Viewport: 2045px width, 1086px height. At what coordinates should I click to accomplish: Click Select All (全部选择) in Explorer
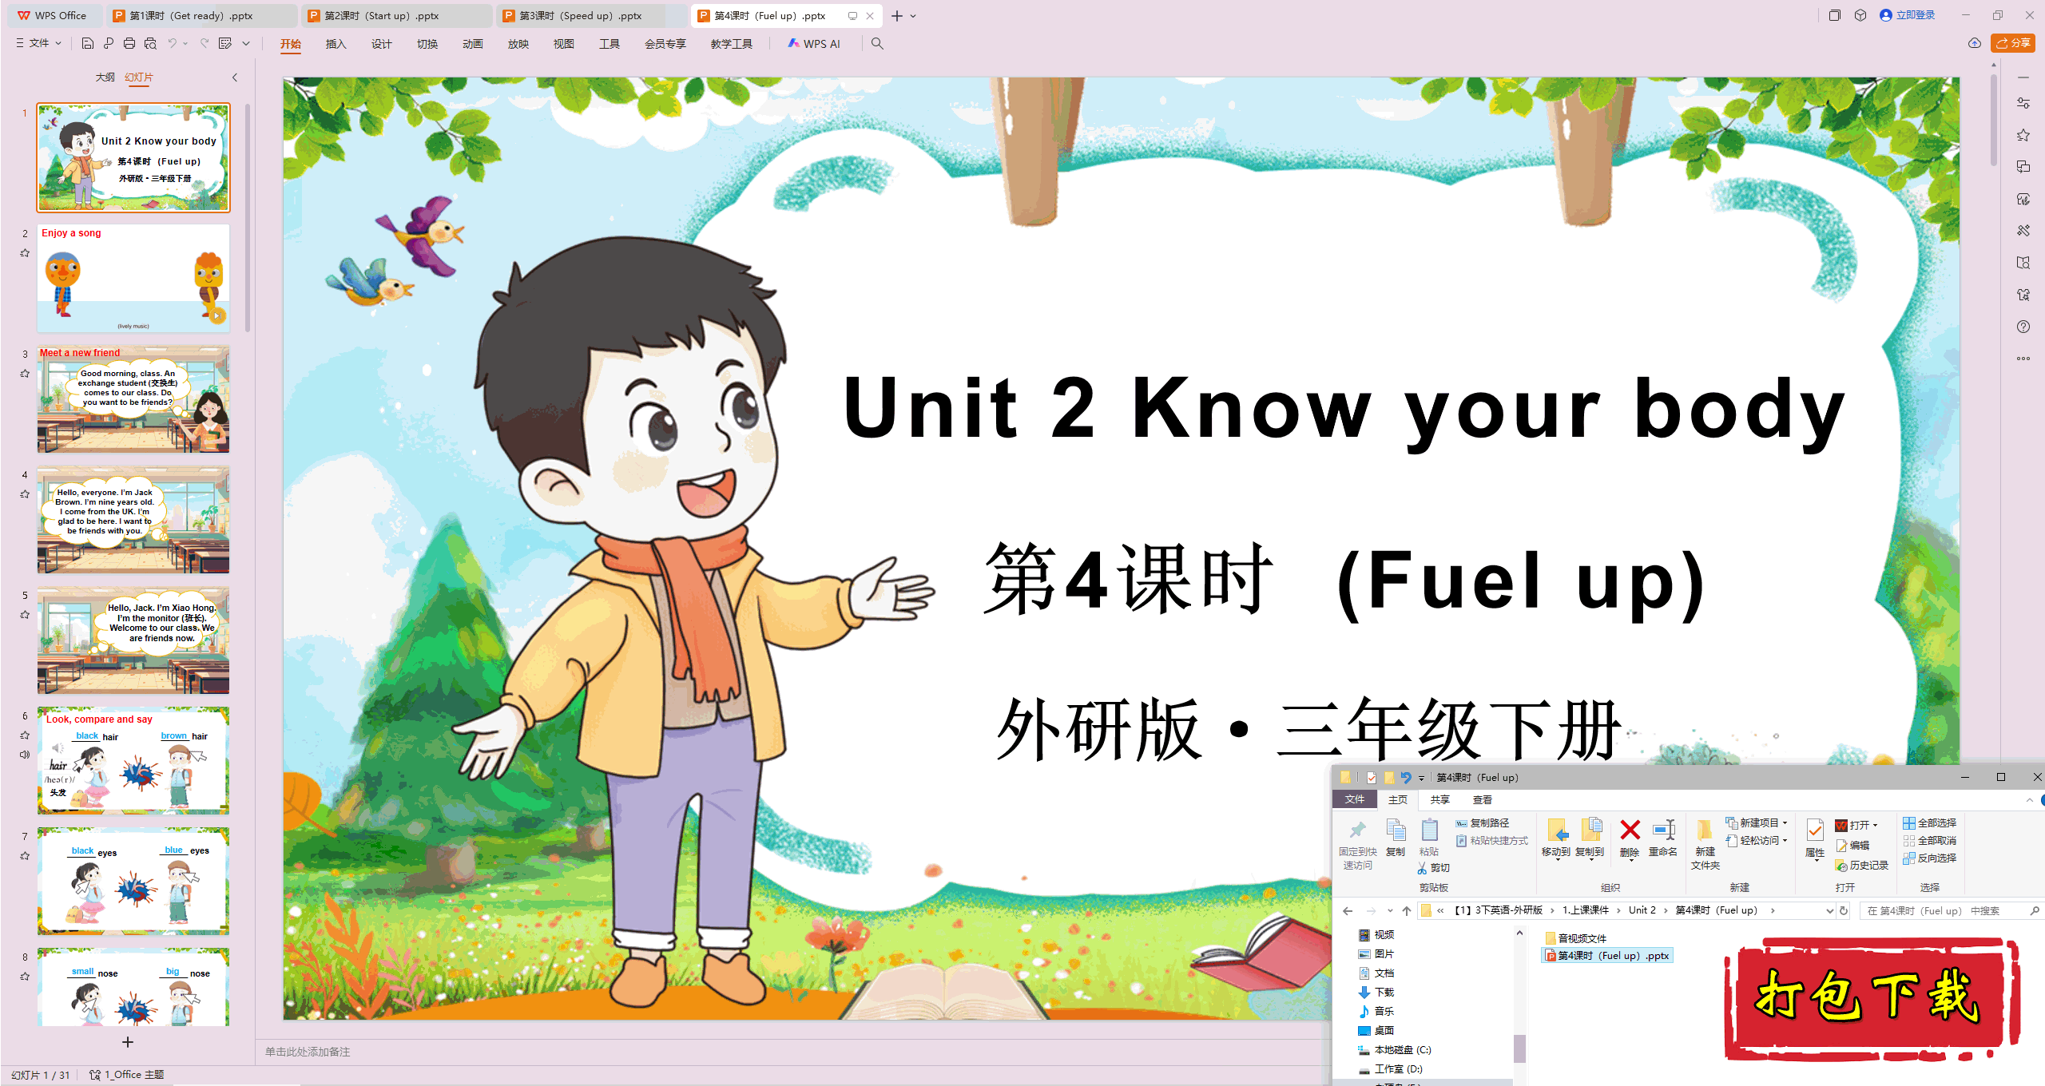(1929, 822)
